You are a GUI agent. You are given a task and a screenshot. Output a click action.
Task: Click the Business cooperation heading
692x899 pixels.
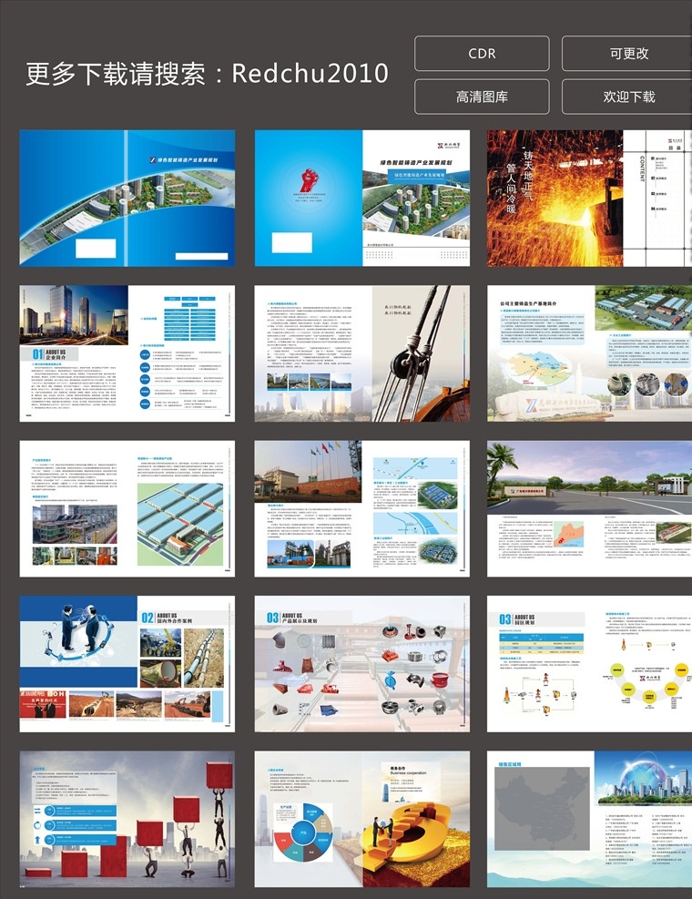tap(408, 773)
